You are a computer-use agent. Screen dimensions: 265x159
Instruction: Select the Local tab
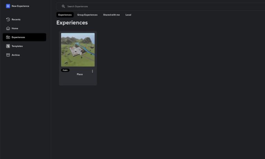click(x=128, y=15)
